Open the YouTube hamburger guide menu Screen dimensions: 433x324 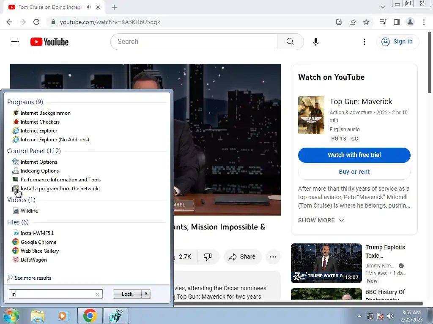[x=15, y=42]
